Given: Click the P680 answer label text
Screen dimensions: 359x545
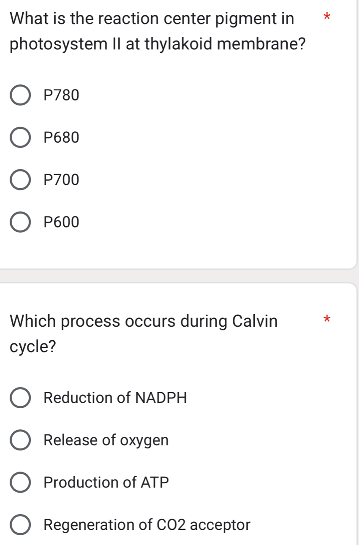Looking at the screenshot, I should [61, 137].
